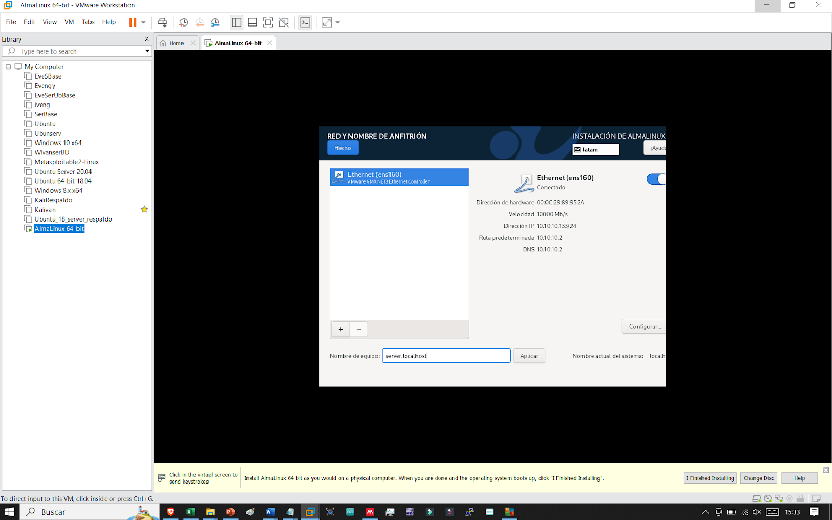This screenshot has width=832, height=520.
Task: Add a network device with the plus button
Action: coord(341,329)
